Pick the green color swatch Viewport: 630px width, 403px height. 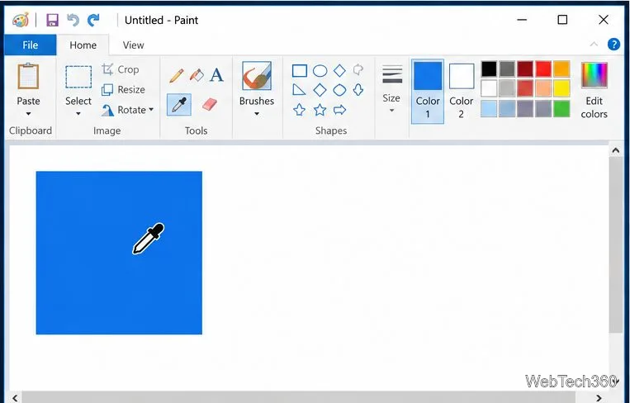coord(561,108)
